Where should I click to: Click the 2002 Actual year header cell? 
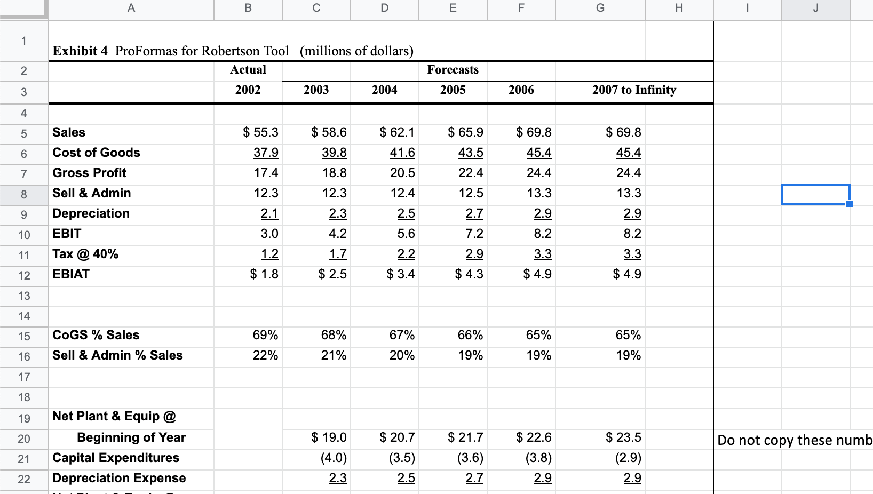[x=247, y=90]
